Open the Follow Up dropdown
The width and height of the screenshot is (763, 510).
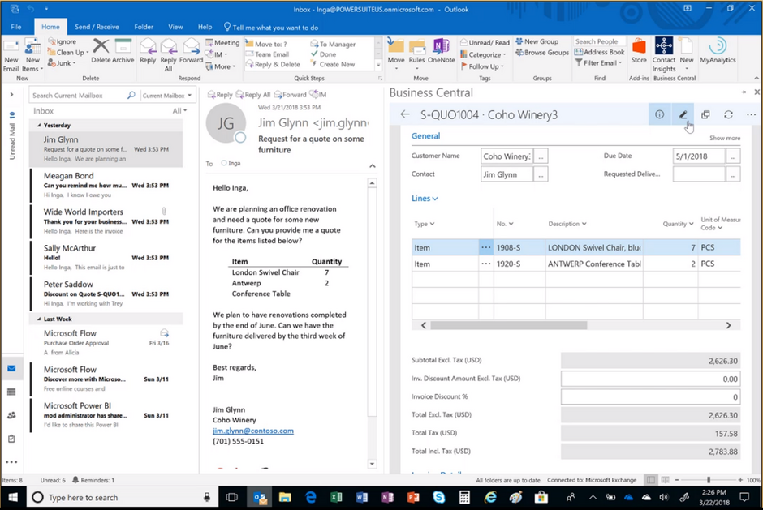coord(481,66)
